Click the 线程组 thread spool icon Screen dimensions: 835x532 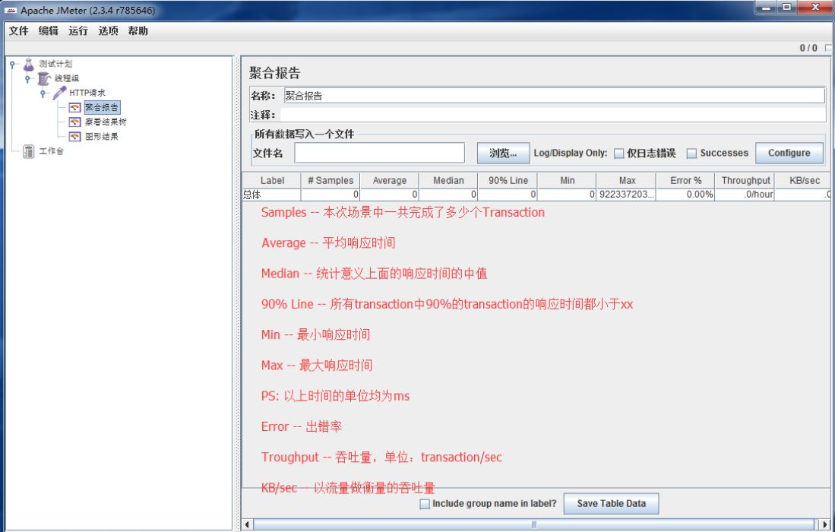click(x=44, y=78)
